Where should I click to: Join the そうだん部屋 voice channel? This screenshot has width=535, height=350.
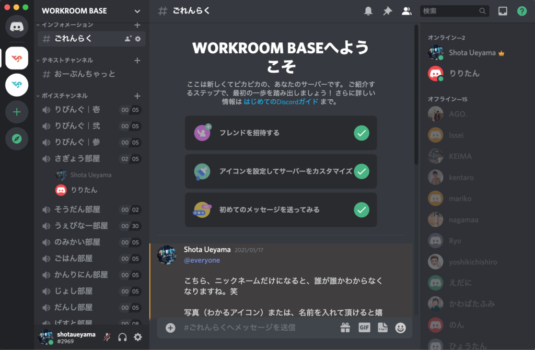(92, 209)
